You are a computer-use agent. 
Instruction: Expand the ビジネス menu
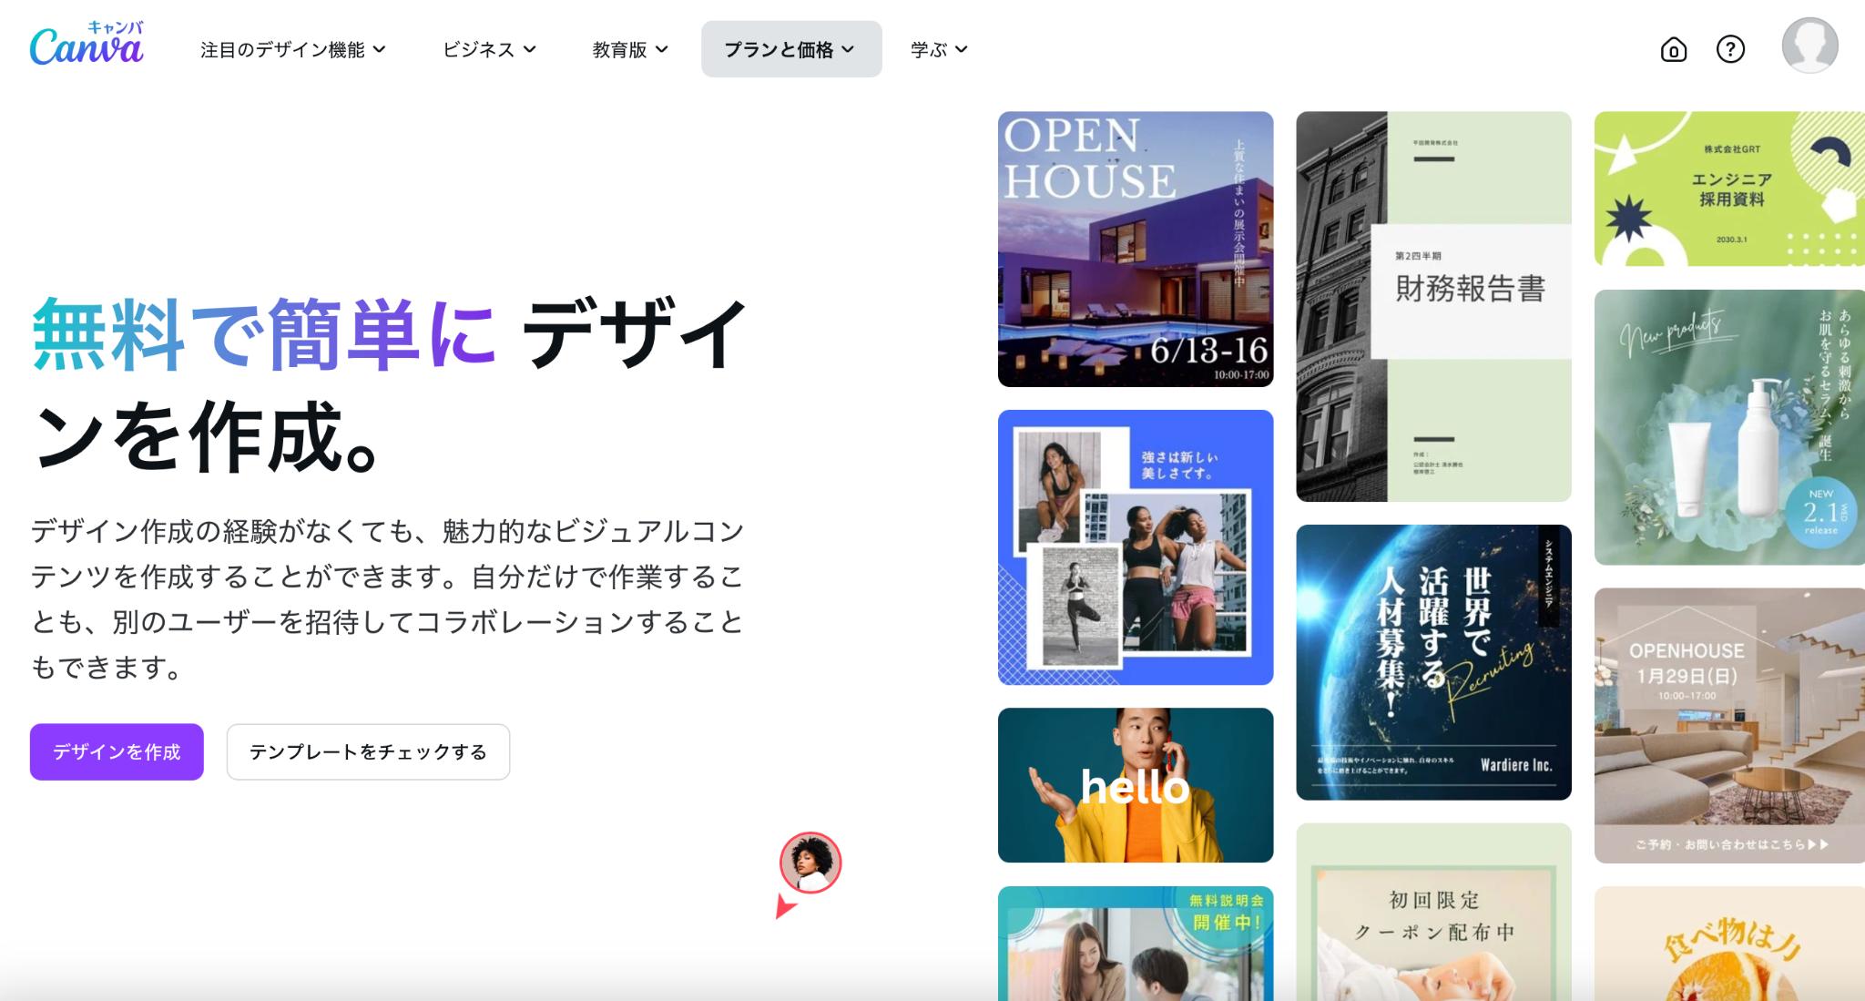tap(489, 49)
